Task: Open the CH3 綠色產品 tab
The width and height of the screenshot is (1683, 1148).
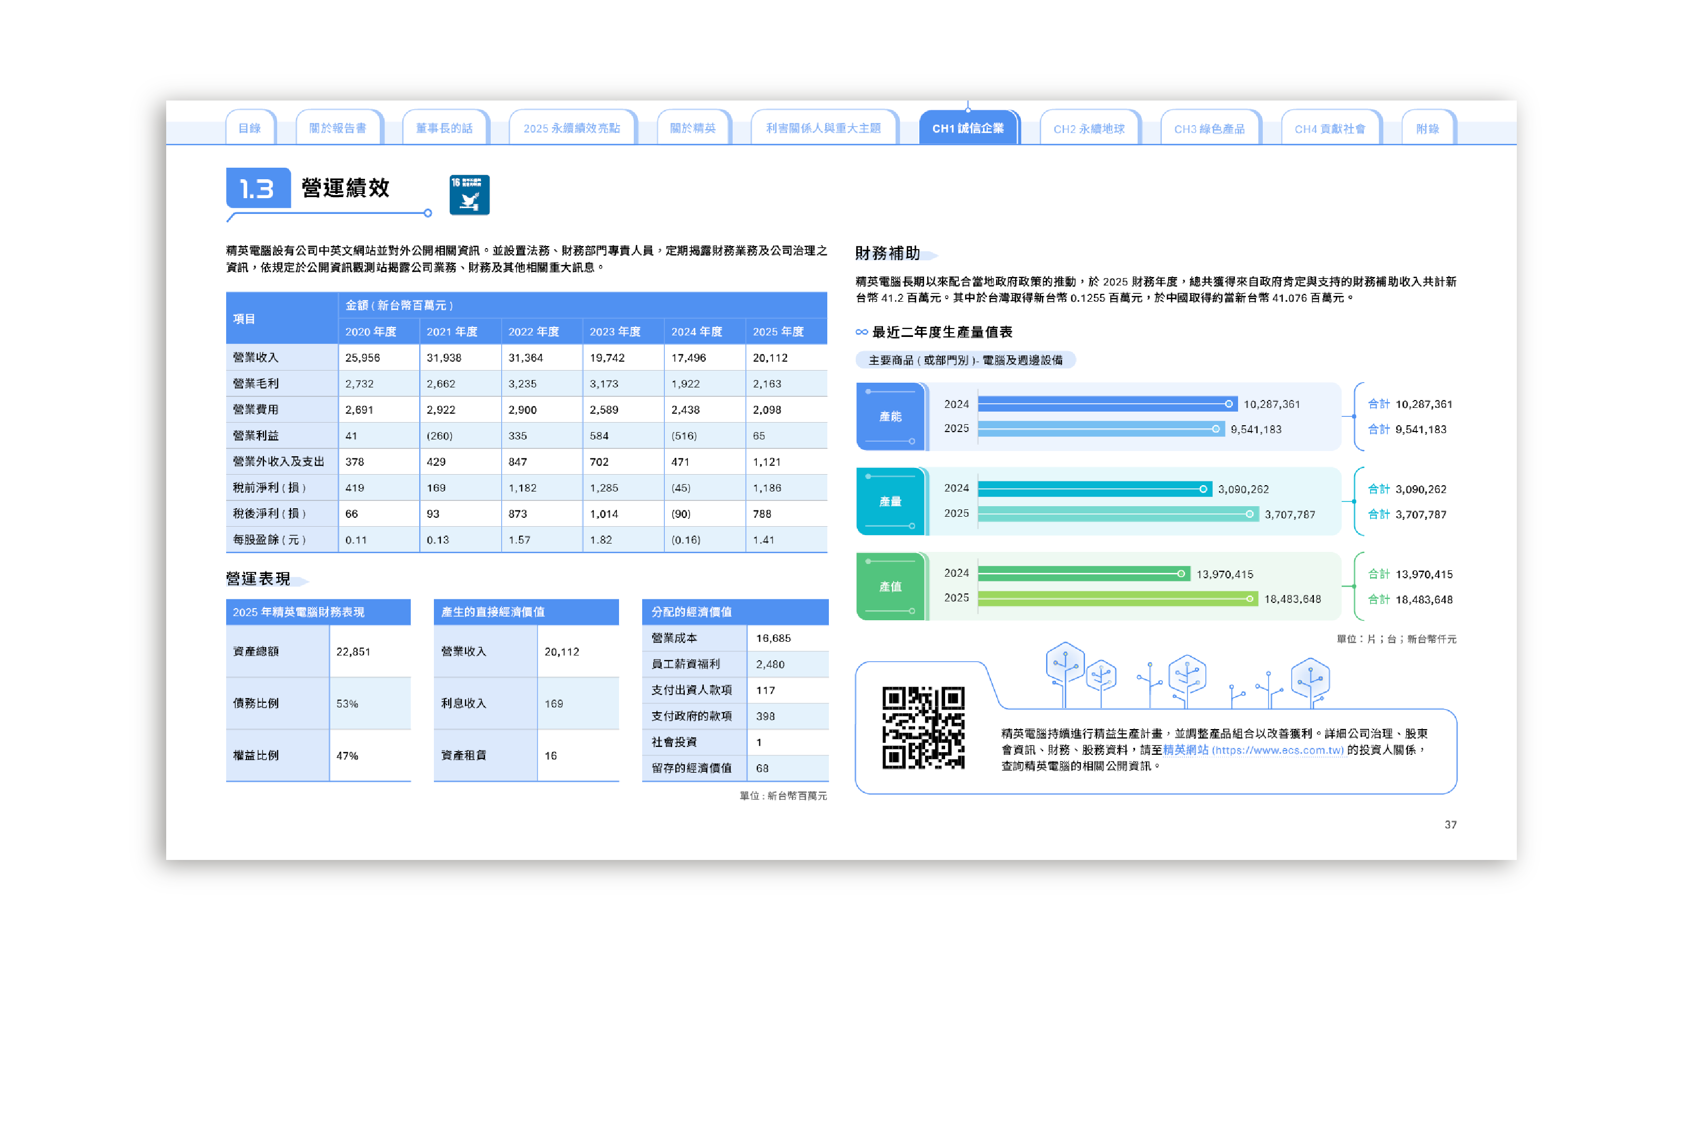Action: [x=1210, y=128]
